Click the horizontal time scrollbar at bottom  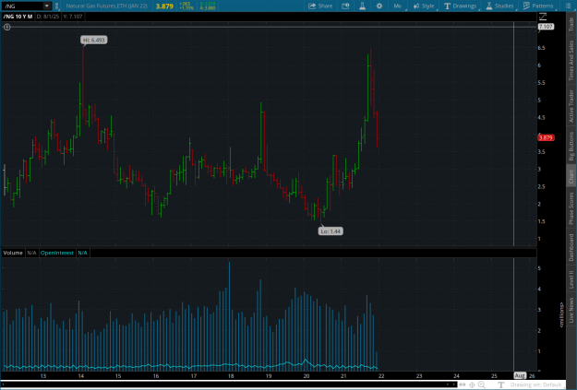click(228, 384)
